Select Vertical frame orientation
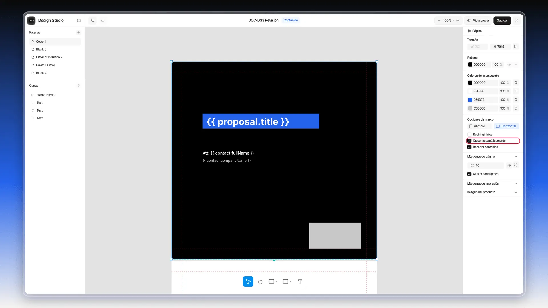Viewport: 548px width, 308px height. coord(479,126)
